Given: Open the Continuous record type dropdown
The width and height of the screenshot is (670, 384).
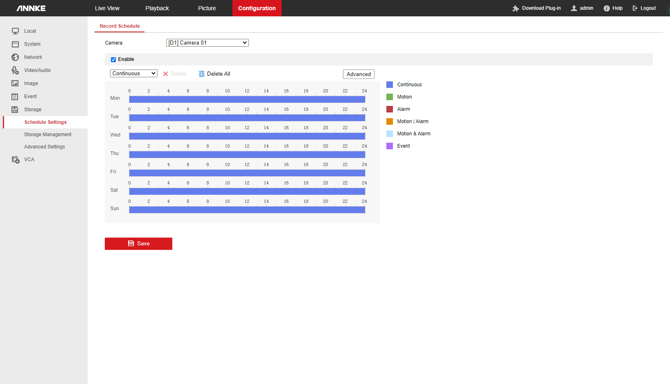Looking at the screenshot, I should click(x=133, y=74).
